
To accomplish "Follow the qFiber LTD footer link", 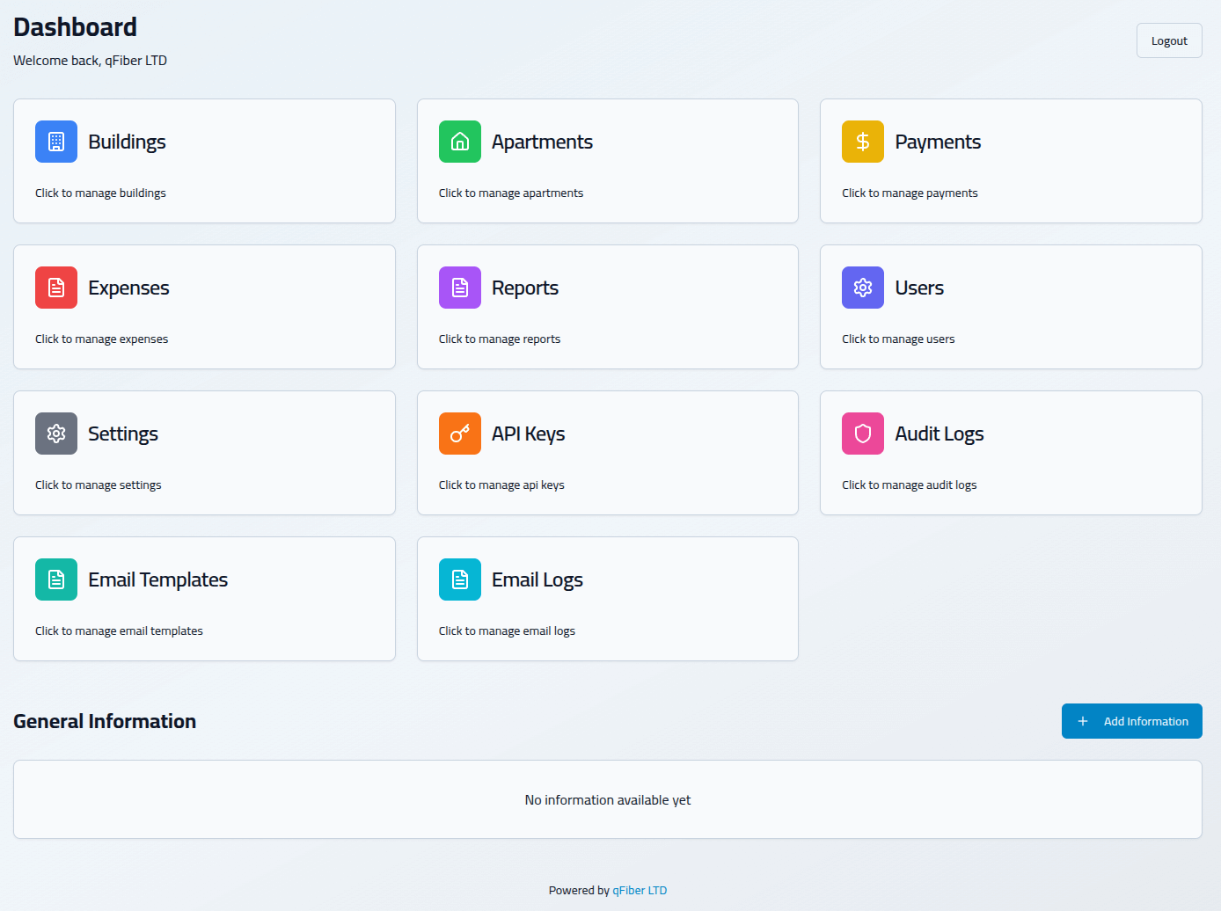I will (640, 890).
